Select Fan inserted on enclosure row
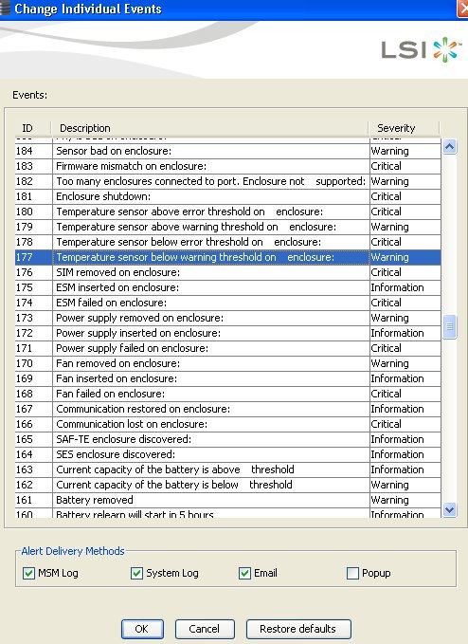This screenshot has height=644, width=468. [x=228, y=378]
